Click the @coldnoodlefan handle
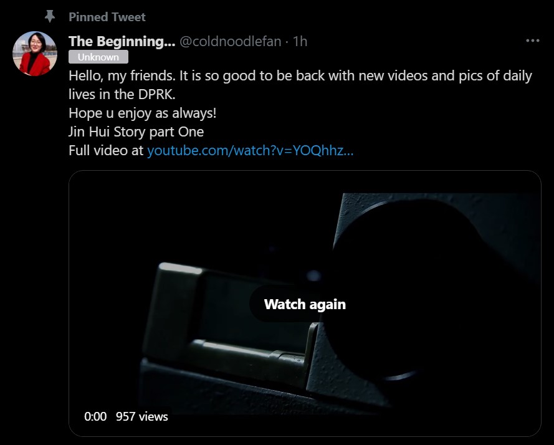The width and height of the screenshot is (554, 445). [x=231, y=42]
